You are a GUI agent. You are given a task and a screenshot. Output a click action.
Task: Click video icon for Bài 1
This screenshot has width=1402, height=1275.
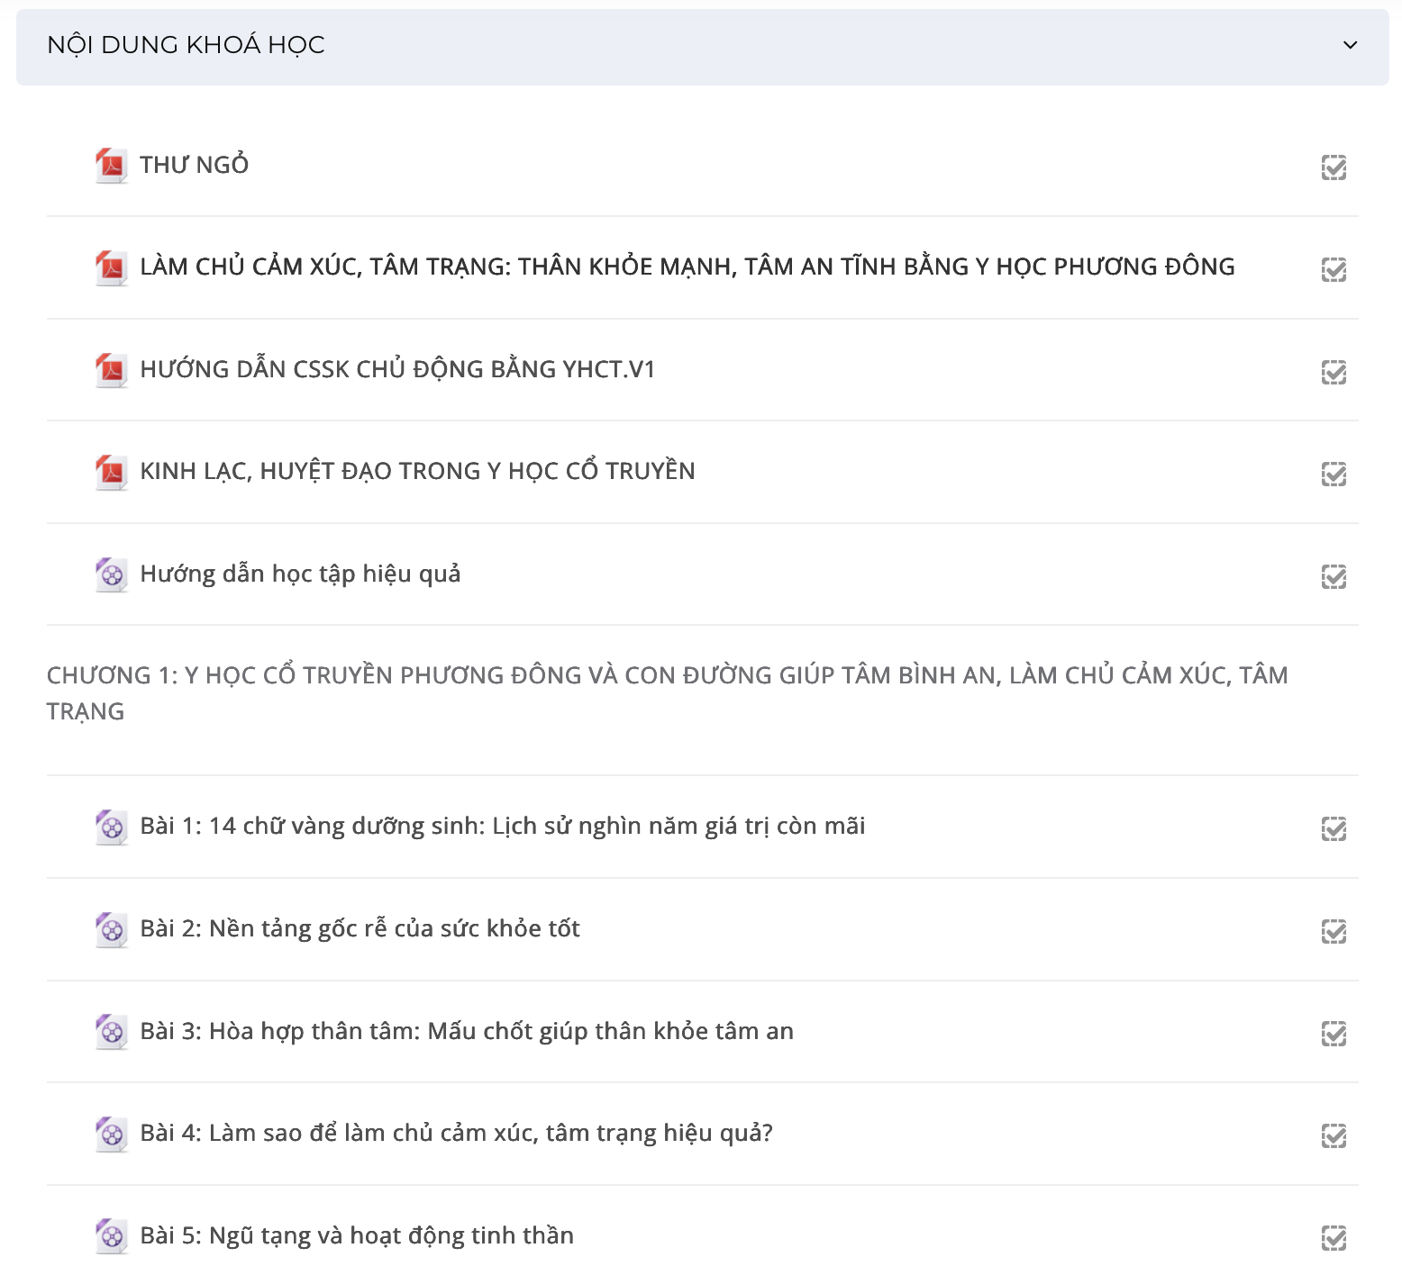coord(112,827)
